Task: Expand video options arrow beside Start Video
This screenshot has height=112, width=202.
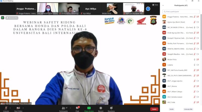Action: tap(23, 108)
